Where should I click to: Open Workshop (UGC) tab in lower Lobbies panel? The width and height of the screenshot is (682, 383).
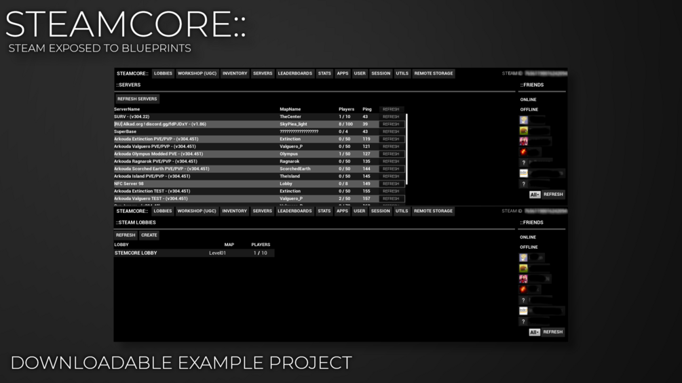click(197, 211)
